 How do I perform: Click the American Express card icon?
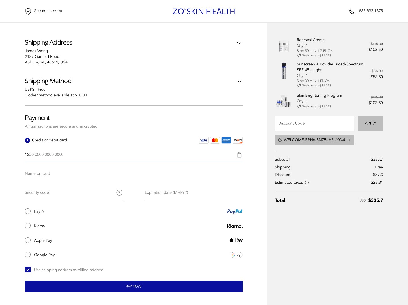[226, 140]
